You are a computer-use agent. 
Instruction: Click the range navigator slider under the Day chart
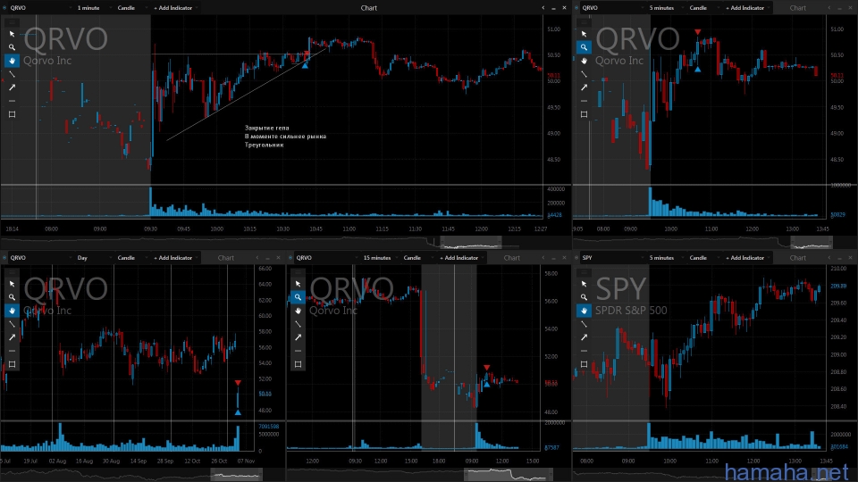(236, 474)
